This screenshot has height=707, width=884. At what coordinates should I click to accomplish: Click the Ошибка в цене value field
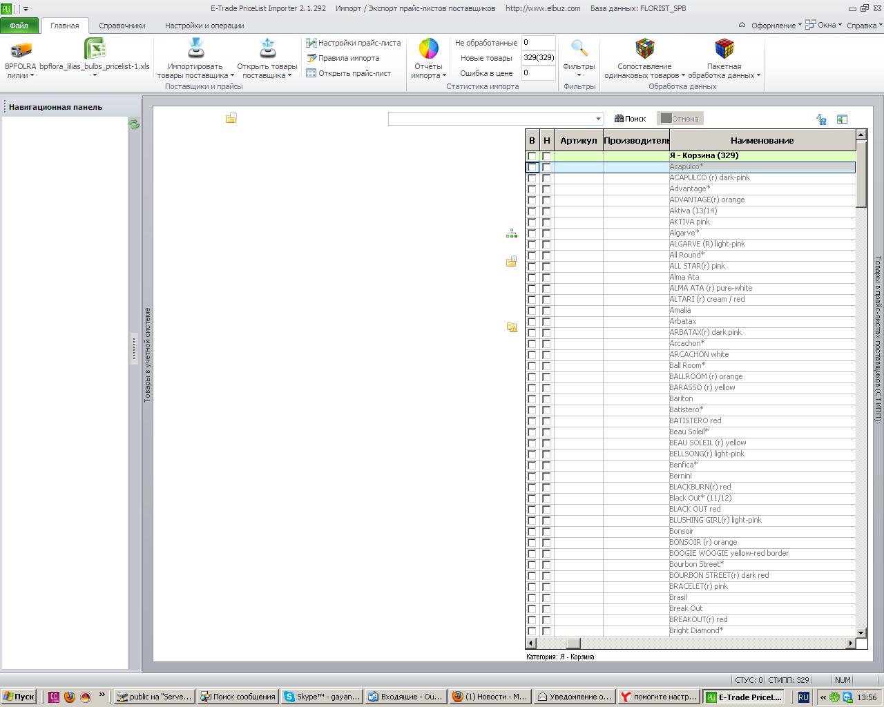click(539, 73)
